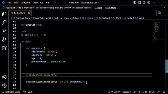Image resolution: width=168 pixels, height=94 pixels.
Task: Expand the overflow menu ellipsis in menu bar
Action: pyautogui.click(x=55, y=3)
